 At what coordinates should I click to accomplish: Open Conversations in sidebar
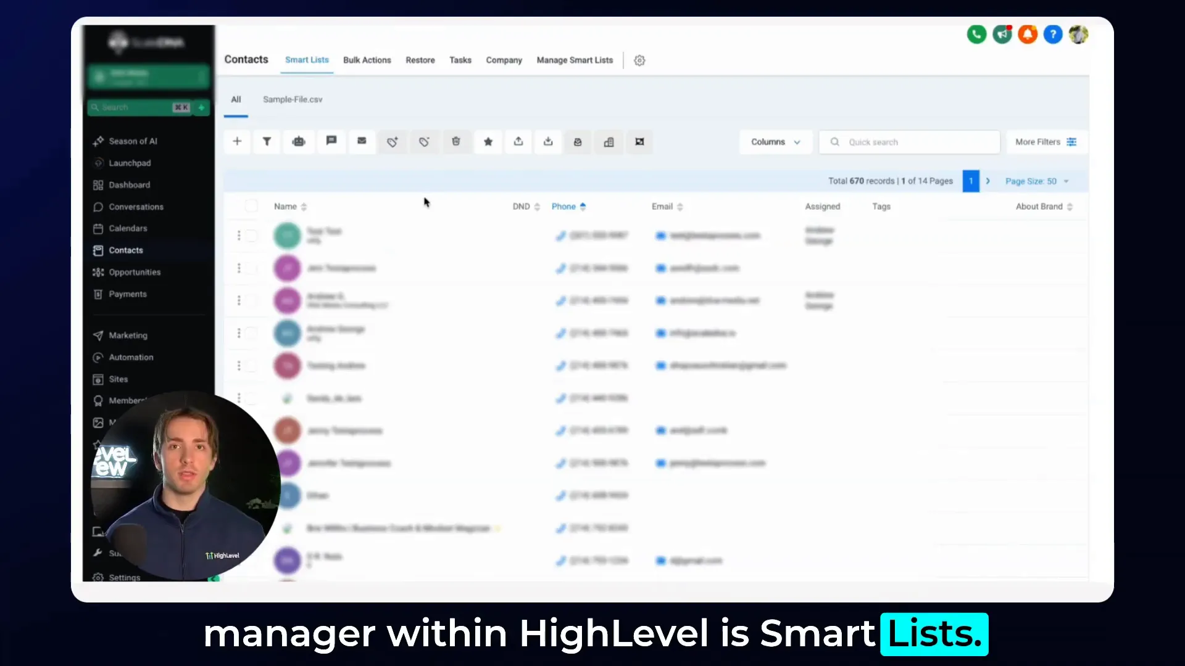coord(136,207)
